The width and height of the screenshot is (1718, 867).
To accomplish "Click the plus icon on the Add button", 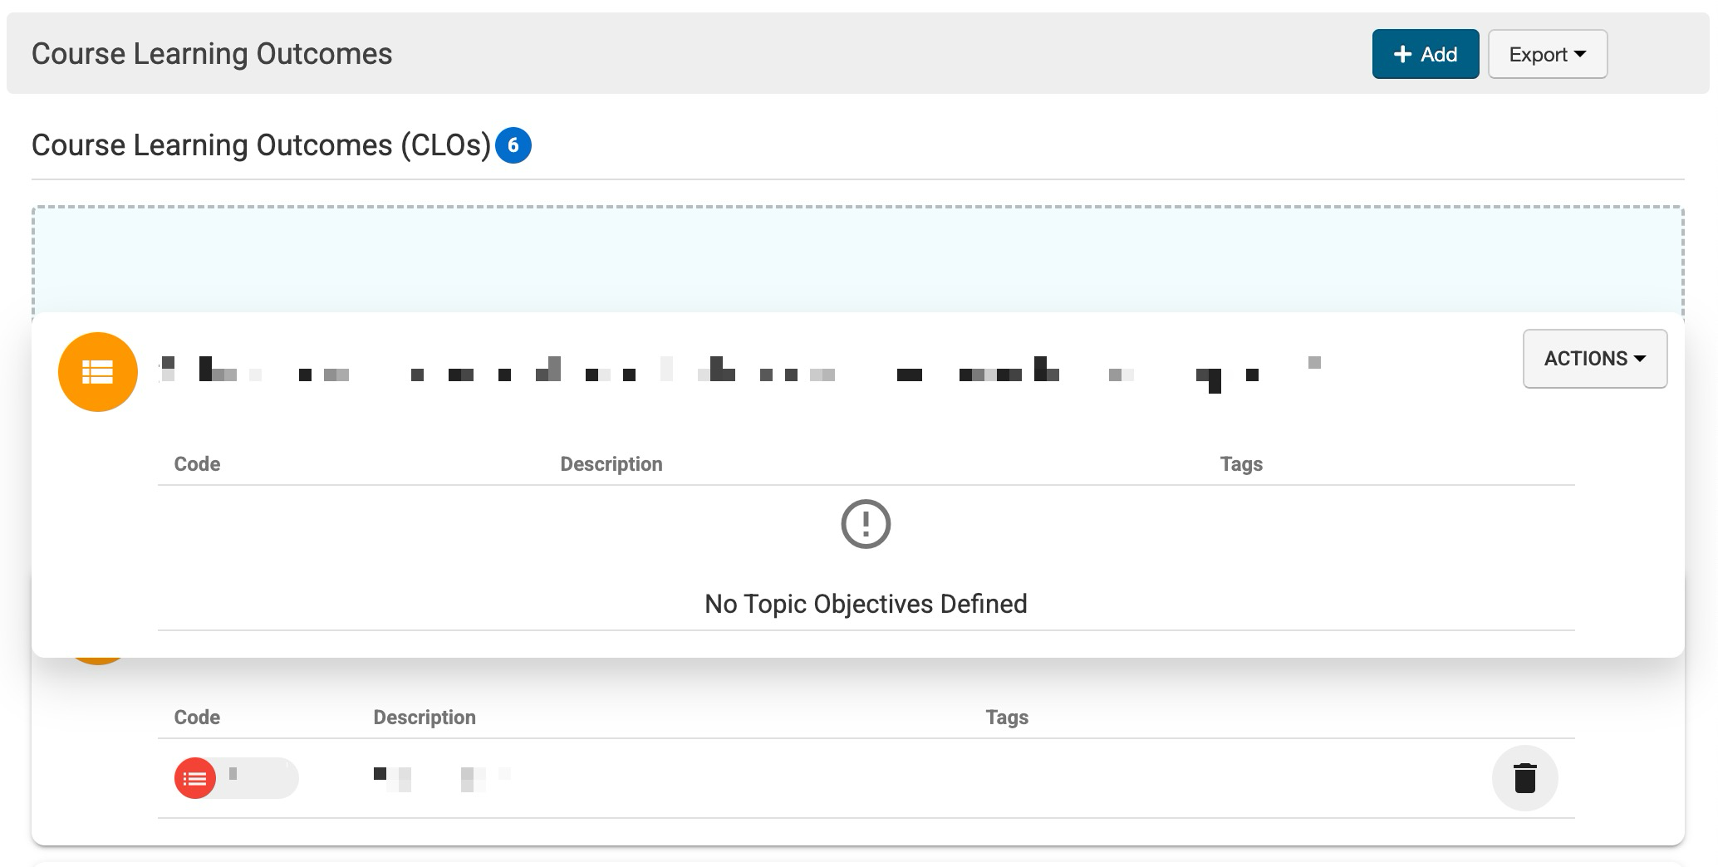I will (x=1402, y=55).
